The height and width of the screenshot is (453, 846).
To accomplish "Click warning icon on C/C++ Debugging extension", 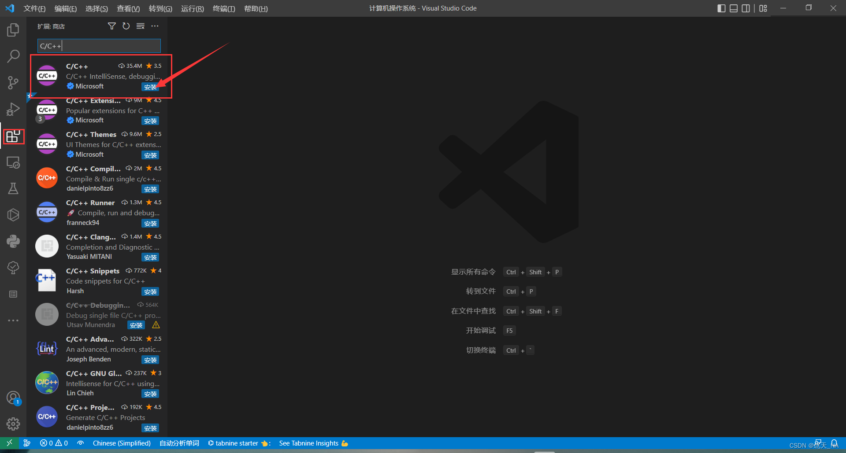I will coord(156,325).
